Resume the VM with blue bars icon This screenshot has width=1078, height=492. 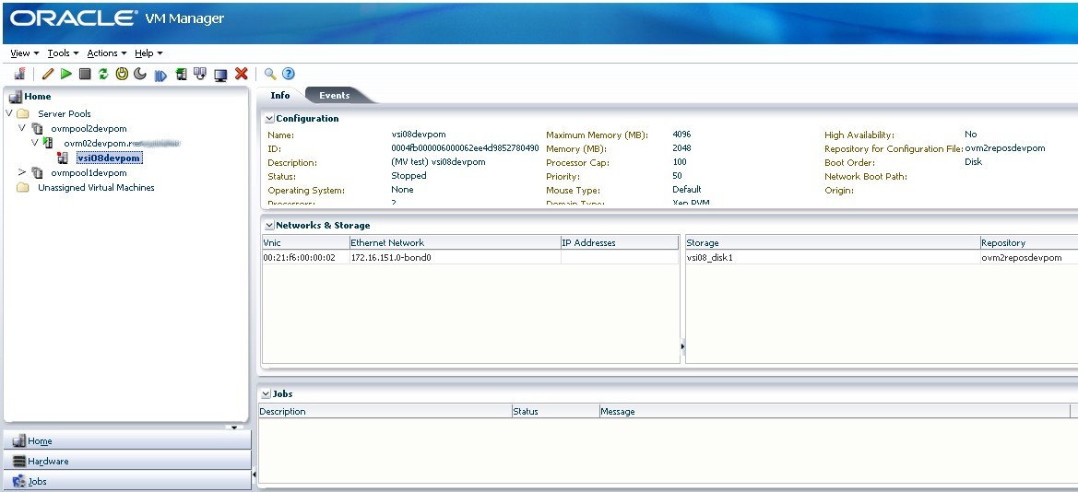[x=160, y=75]
